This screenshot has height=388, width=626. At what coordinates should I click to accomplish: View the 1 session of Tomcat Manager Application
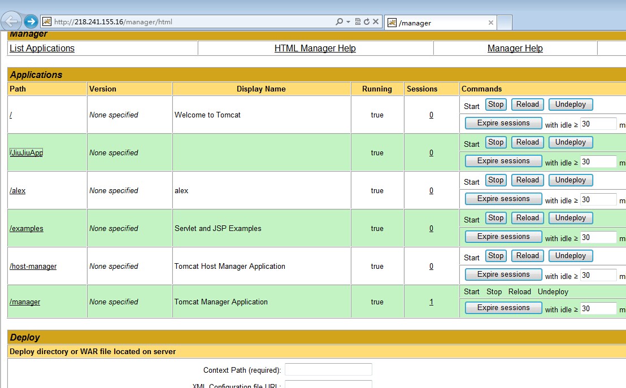431,302
